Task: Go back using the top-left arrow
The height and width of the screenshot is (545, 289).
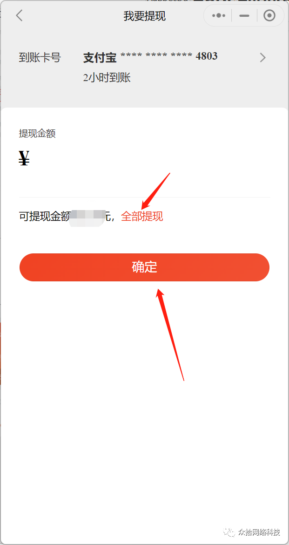Action: click(19, 16)
